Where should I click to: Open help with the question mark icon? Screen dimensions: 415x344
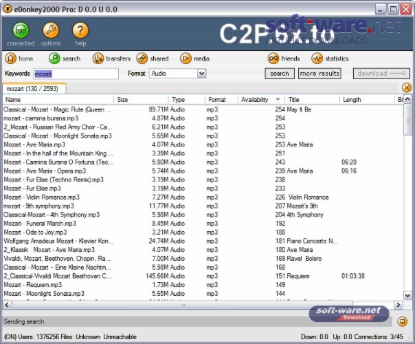click(x=80, y=30)
